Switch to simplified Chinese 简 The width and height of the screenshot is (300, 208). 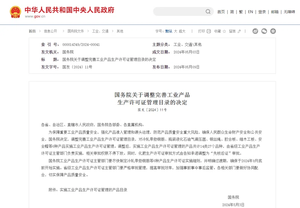click(232, 12)
